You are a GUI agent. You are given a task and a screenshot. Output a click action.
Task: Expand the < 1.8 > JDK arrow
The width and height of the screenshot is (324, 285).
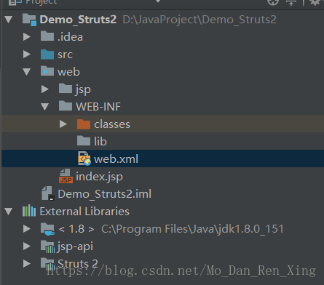[x=27, y=229]
